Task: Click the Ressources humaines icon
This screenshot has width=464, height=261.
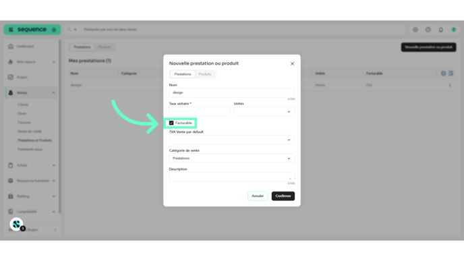Action: 11,181
